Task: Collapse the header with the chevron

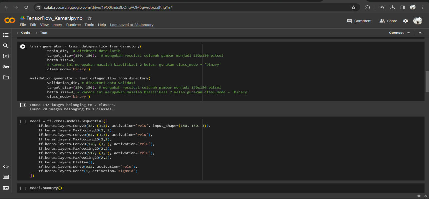Action: pyautogui.click(x=420, y=33)
